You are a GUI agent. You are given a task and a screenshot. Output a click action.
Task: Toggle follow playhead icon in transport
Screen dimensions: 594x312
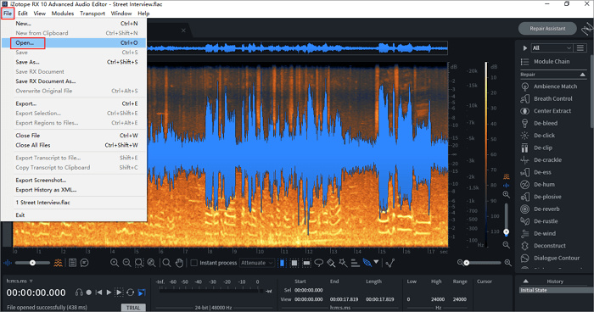click(142, 292)
